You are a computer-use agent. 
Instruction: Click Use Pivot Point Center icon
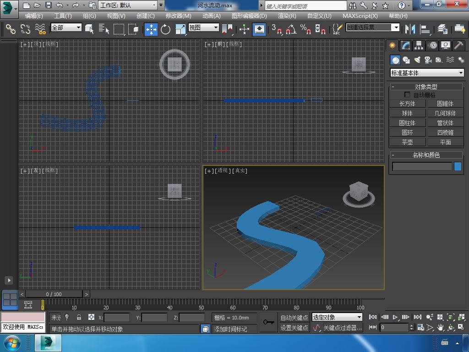tap(227, 29)
